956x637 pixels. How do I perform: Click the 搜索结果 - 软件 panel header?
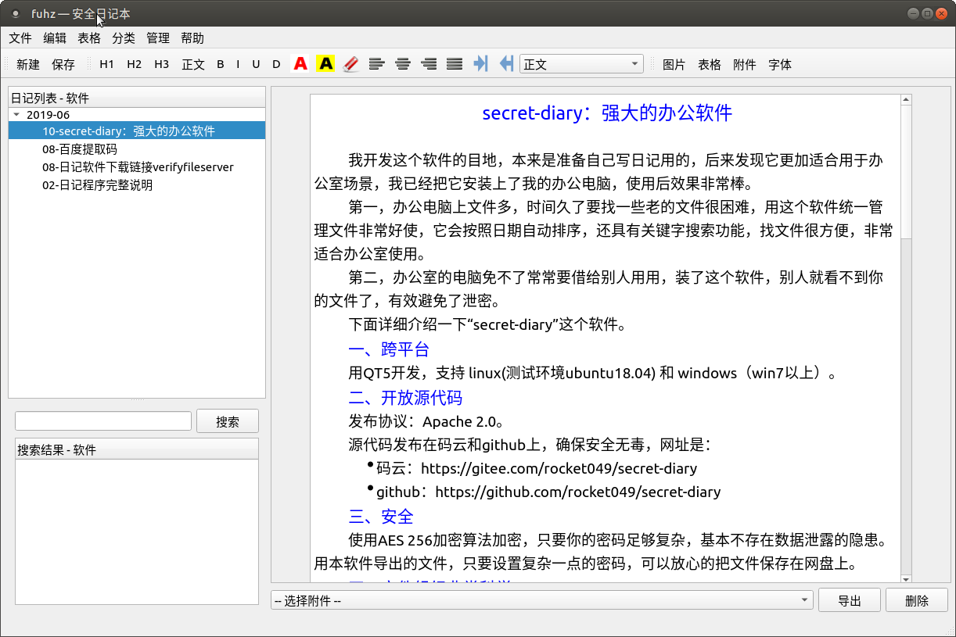(137, 449)
